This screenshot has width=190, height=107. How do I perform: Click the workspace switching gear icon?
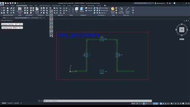coord(172,104)
